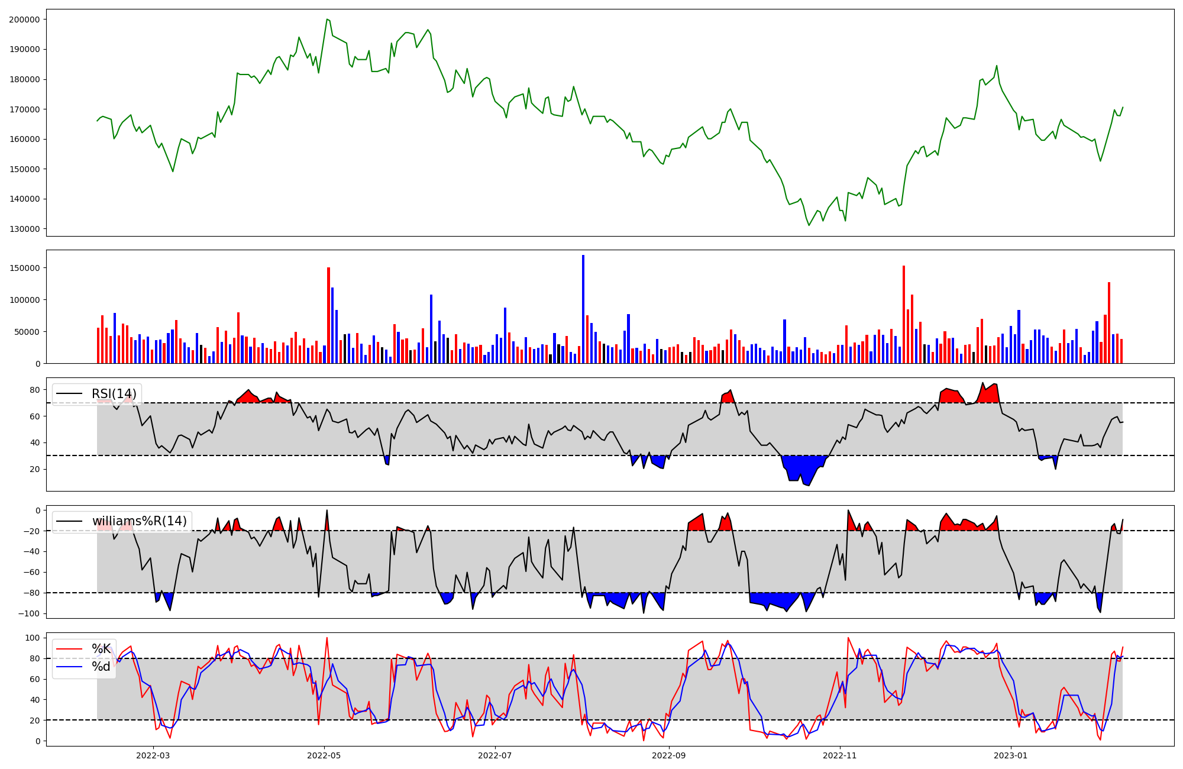This screenshot has width=1183, height=769.
Task: Click the RSI(14) legend label
Action: click(114, 394)
